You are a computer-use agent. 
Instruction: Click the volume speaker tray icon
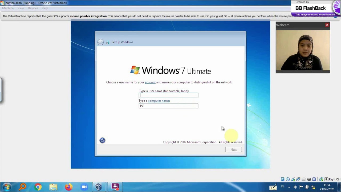295,187
